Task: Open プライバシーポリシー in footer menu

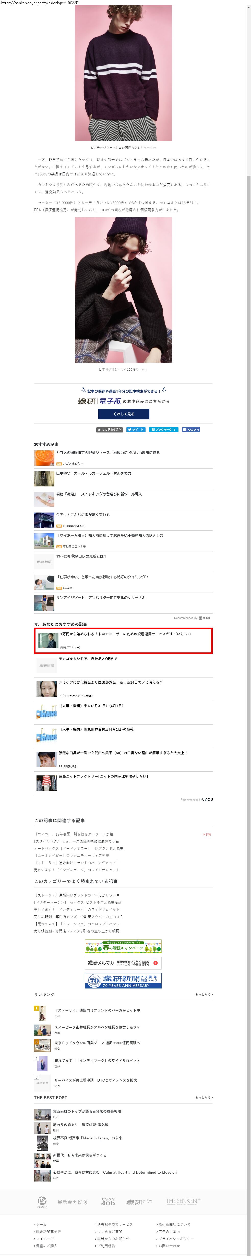Action: [x=176, y=1238]
